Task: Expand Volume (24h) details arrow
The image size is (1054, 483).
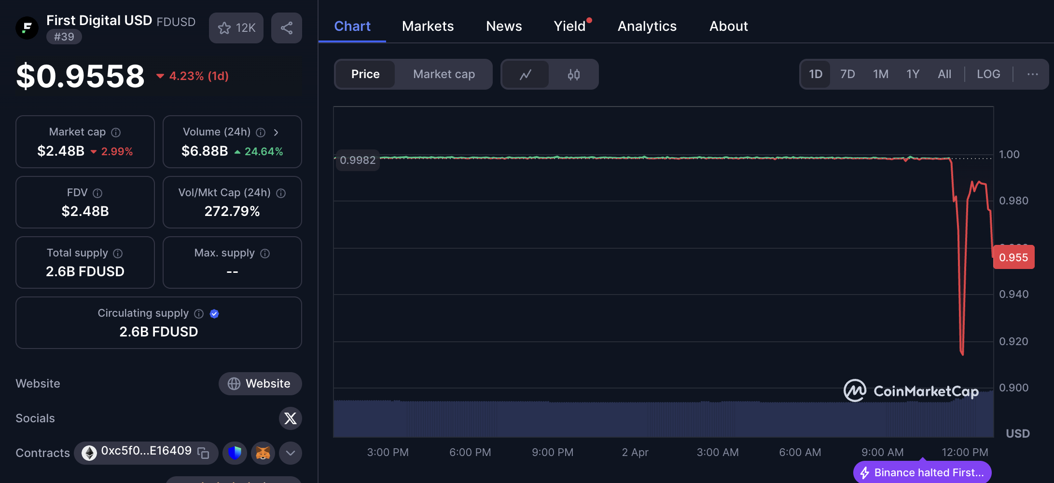Action: coord(276,133)
